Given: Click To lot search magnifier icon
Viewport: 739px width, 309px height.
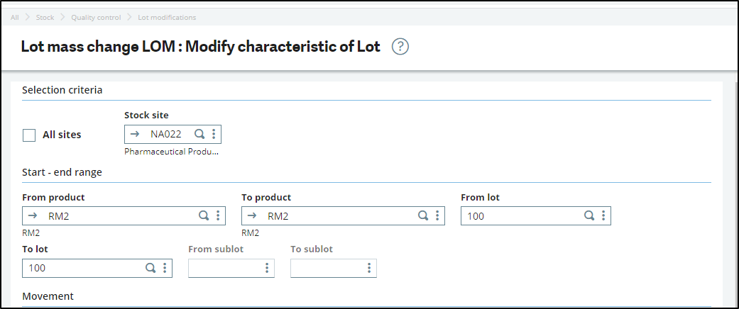Looking at the screenshot, I should [x=150, y=268].
